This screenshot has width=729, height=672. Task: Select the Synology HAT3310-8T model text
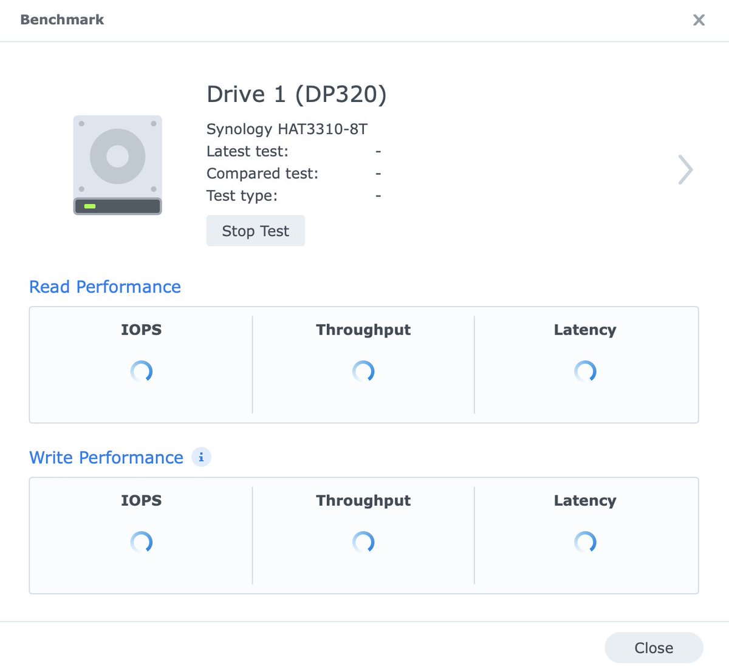click(x=288, y=129)
